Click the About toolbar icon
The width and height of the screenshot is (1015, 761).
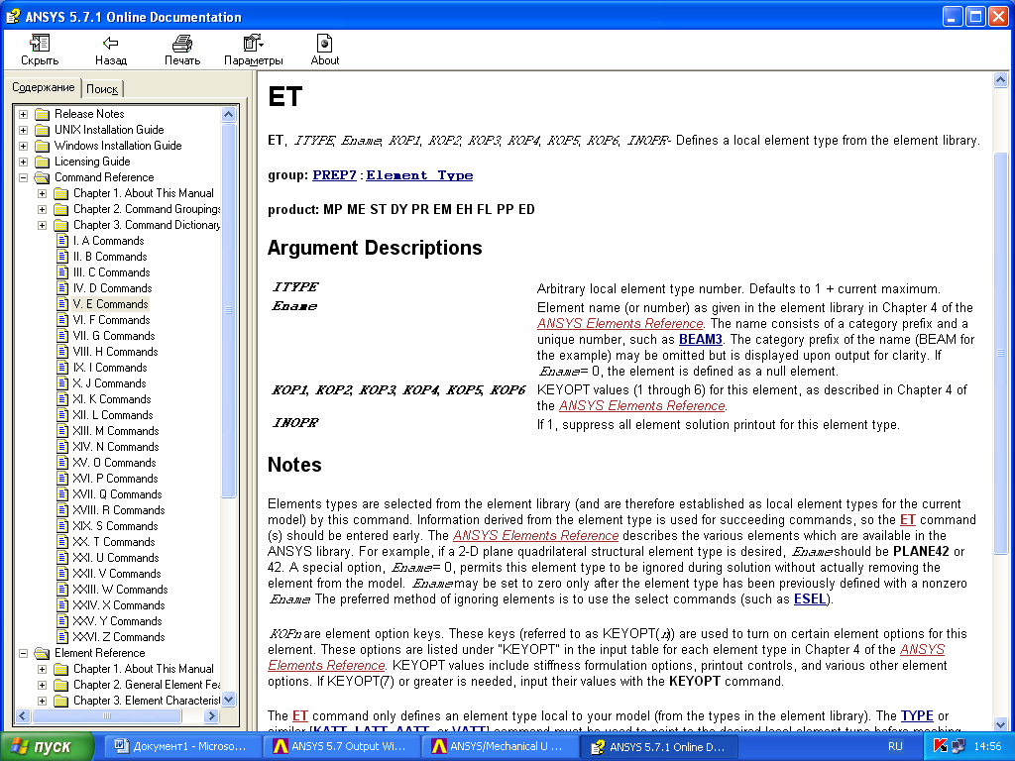click(x=324, y=44)
